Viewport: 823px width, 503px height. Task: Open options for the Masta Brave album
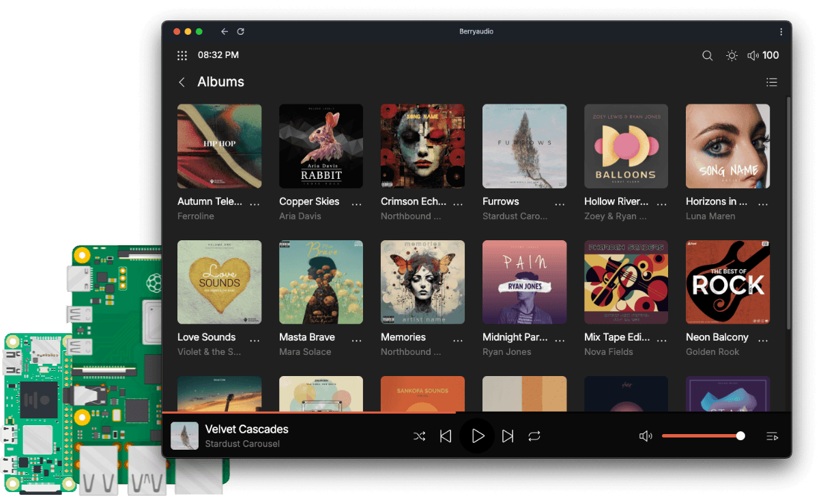pyautogui.click(x=358, y=337)
